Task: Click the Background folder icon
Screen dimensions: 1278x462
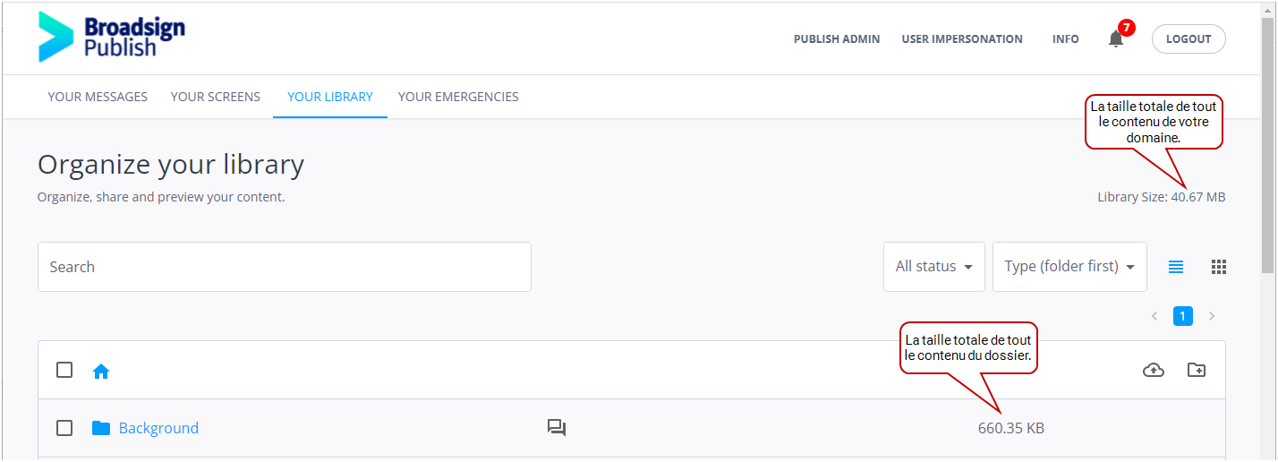Action: pyautogui.click(x=101, y=428)
